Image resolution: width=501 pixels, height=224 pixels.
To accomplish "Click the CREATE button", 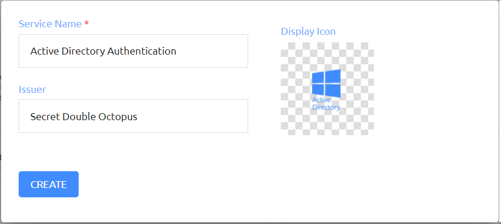I will 48,184.
